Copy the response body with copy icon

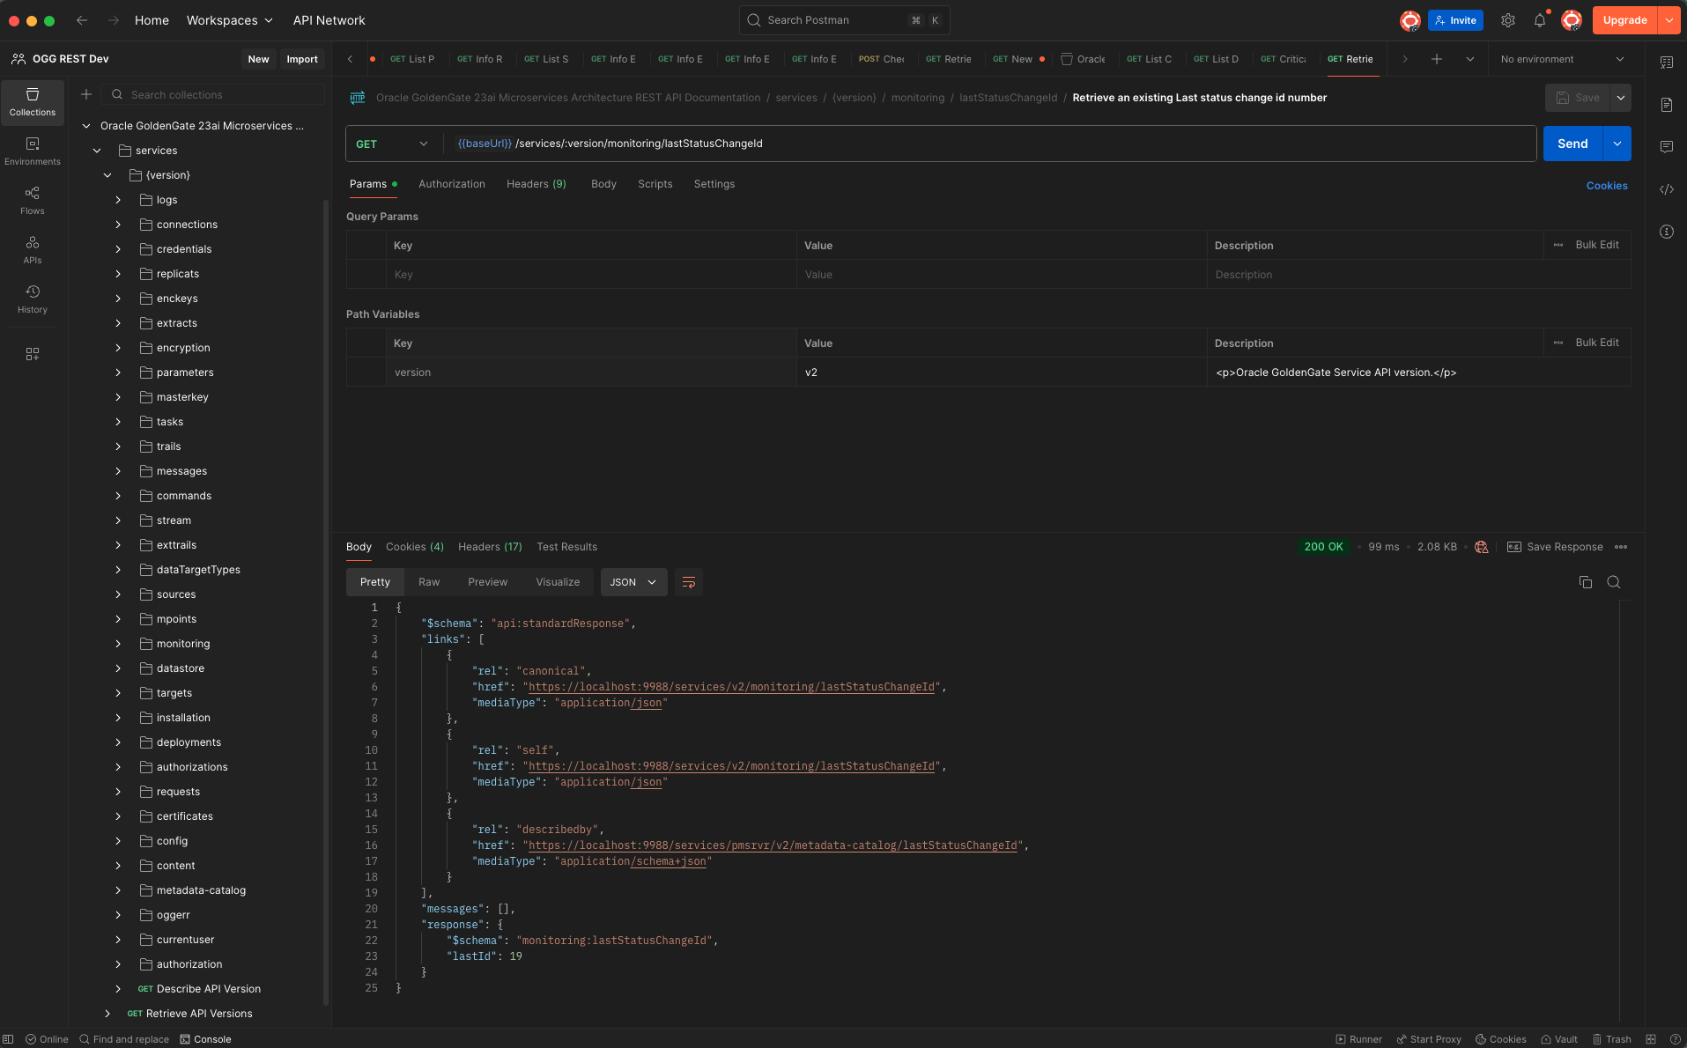(1585, 582)
